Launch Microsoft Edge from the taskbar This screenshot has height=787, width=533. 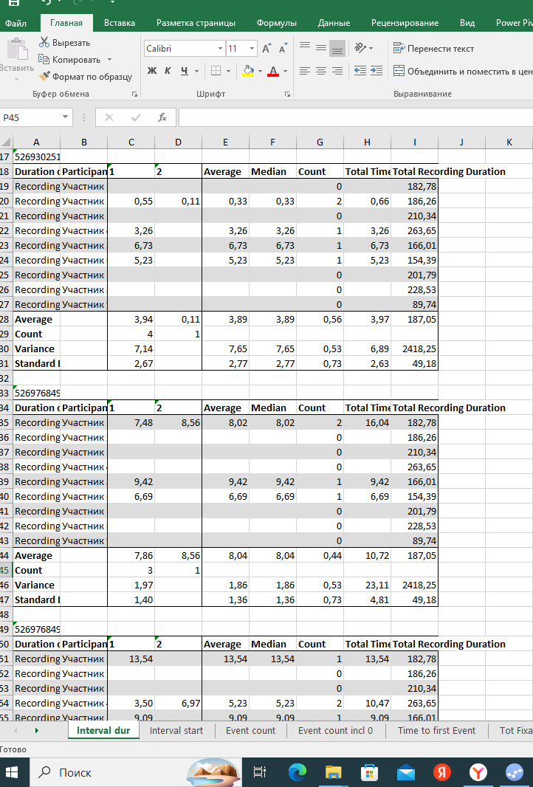(x=297, y=772)
